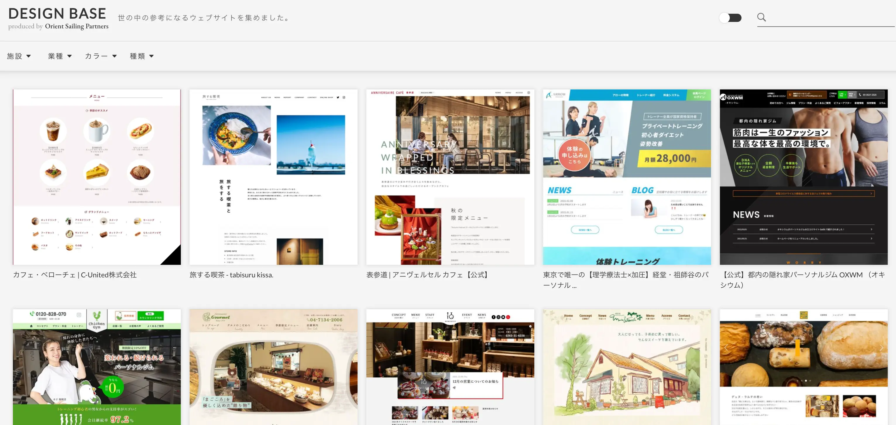896x425 pixels.
Task: Click the search magnifier icon
Action: (761, 17)
